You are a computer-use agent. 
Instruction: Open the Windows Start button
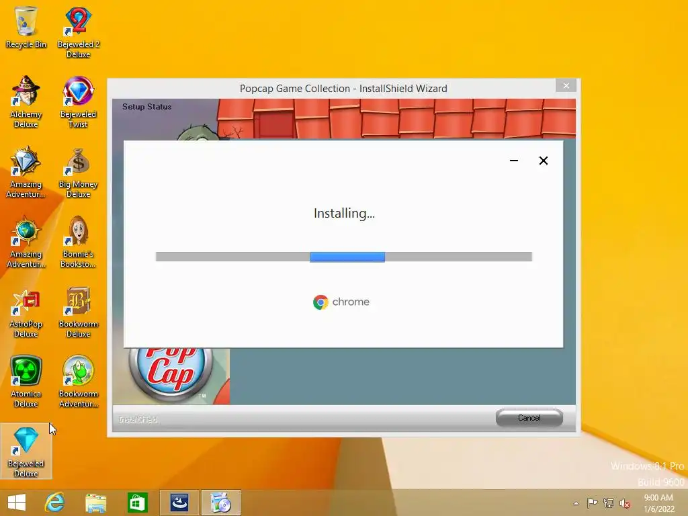[x=17, y=503]
